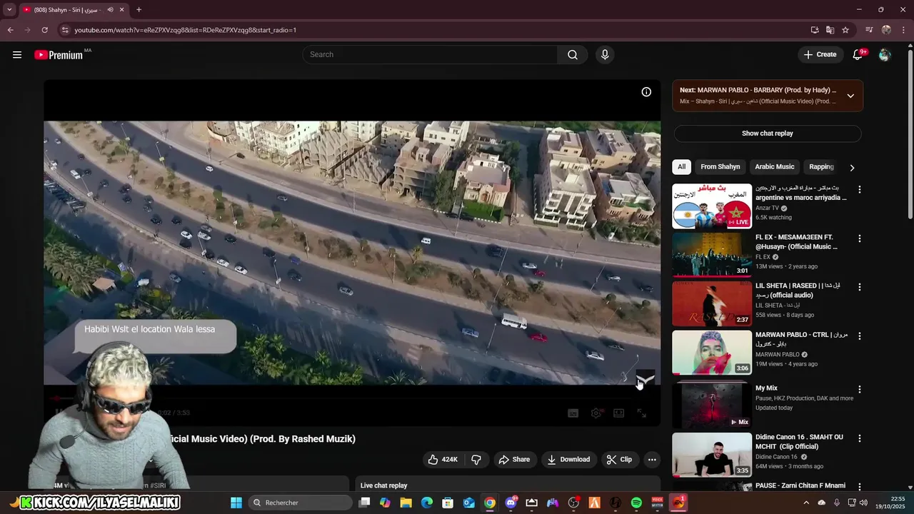Like the video with 424K likes
The image size is (914, 514).
pos(443,460)
